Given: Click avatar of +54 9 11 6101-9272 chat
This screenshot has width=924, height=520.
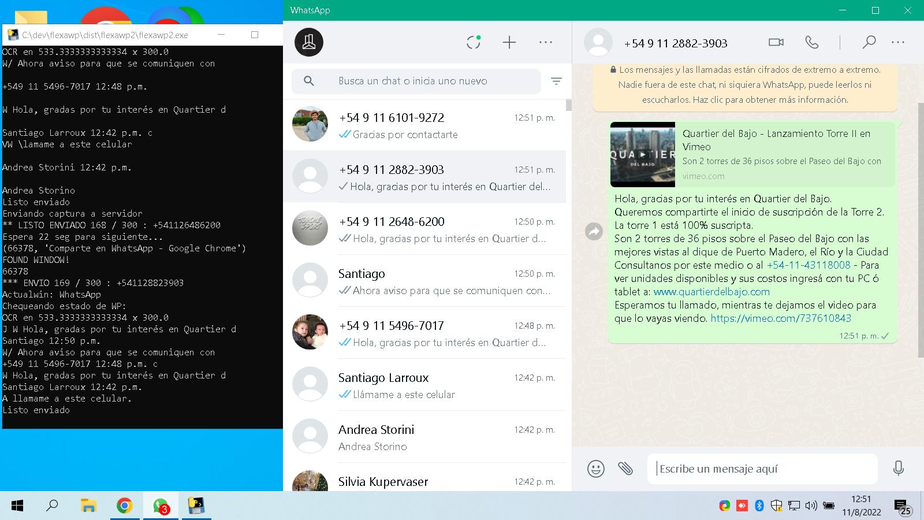Looking at the screenshot, I should [310, 124].
